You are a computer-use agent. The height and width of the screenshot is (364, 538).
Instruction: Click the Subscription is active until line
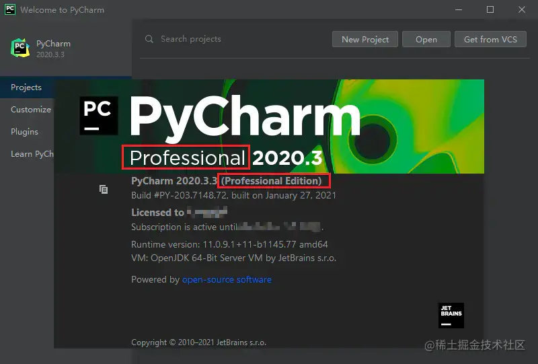227,227
